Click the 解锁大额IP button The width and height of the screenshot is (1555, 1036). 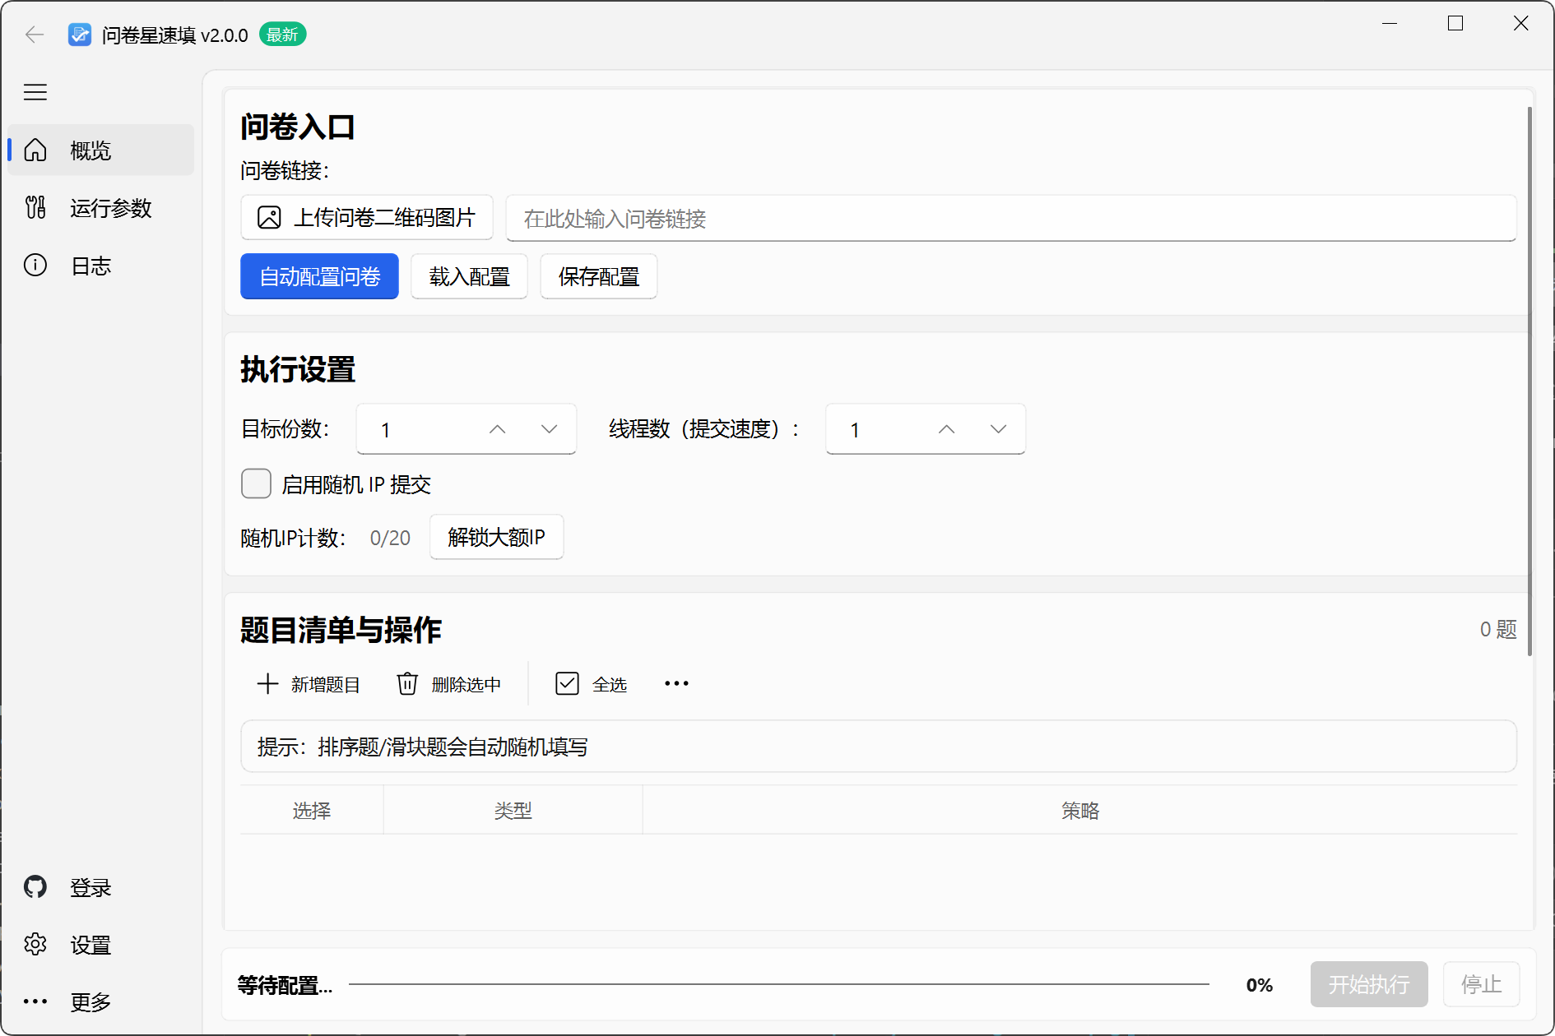496,538
